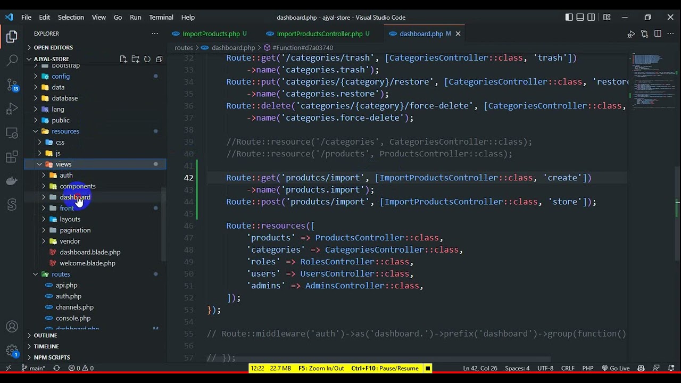
Task: Click New Folder icon in AJYAL-STORE header
Action: (135, 59)
